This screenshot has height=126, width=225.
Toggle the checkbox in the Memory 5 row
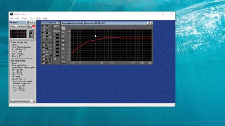tap(43, 48)
